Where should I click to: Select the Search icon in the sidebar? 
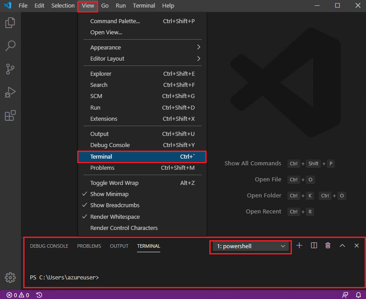tap(10, 46)
